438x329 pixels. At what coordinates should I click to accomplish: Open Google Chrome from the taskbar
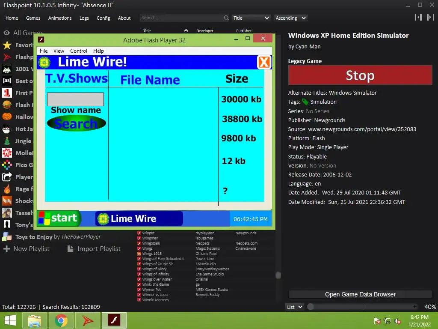[x=61, y=320]
